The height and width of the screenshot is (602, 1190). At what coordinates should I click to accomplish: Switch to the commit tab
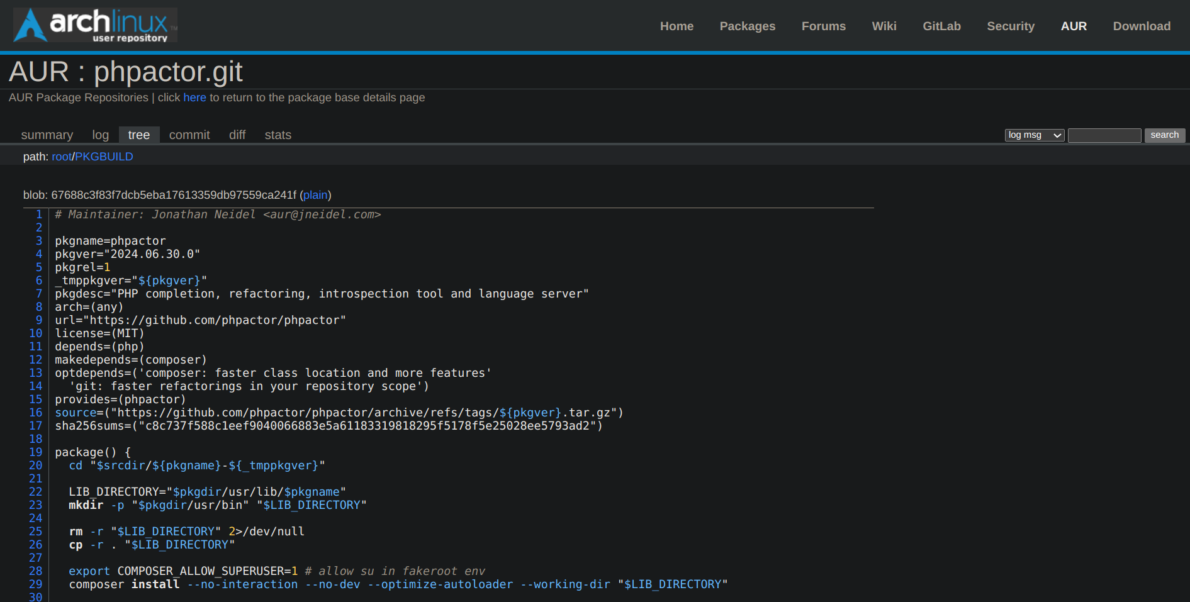(189, 135)
